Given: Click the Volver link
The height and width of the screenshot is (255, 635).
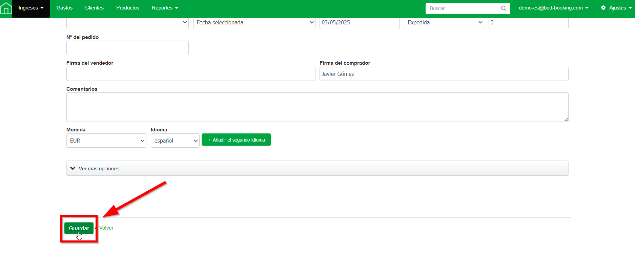Looking at the screenshot, I should 106,228.
